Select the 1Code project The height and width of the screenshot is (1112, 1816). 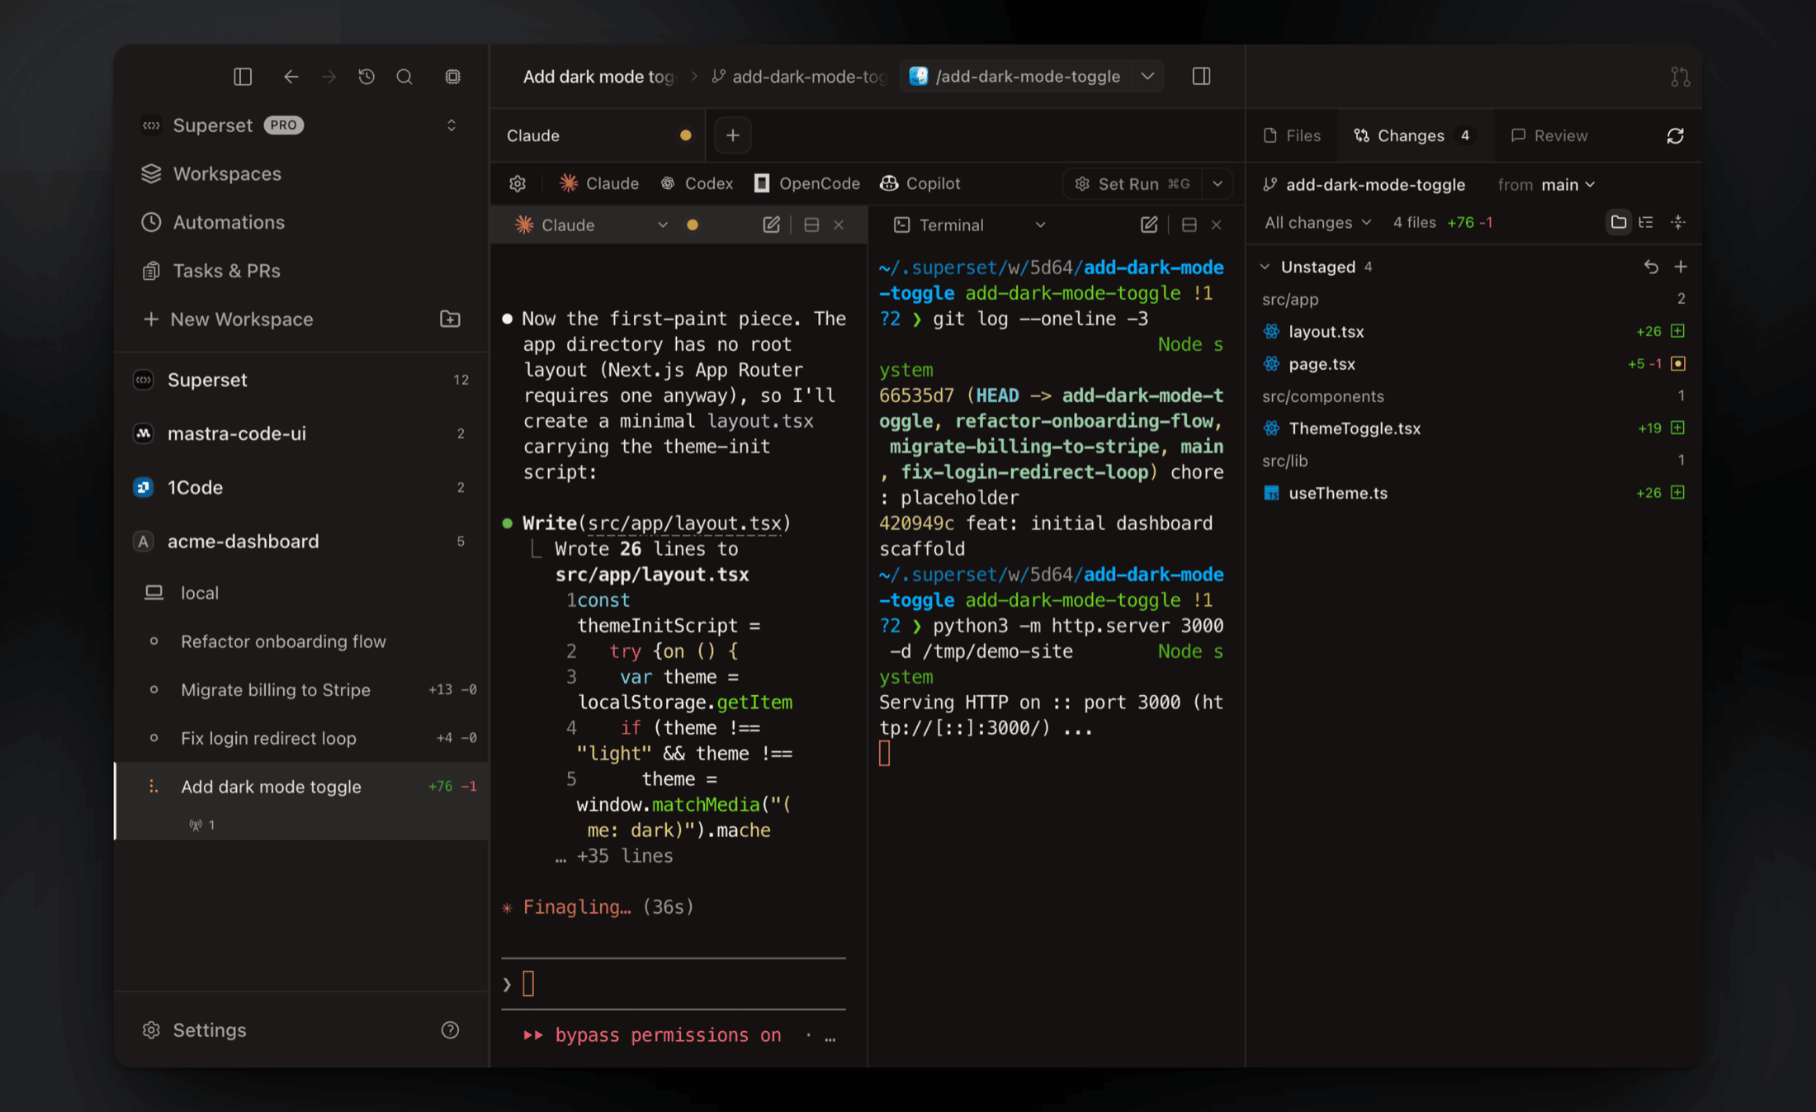click(x=301, y=487)
